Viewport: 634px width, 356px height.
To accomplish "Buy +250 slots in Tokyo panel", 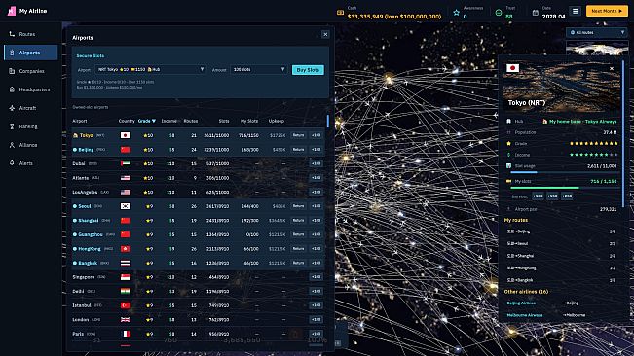I will coord(567,196).
